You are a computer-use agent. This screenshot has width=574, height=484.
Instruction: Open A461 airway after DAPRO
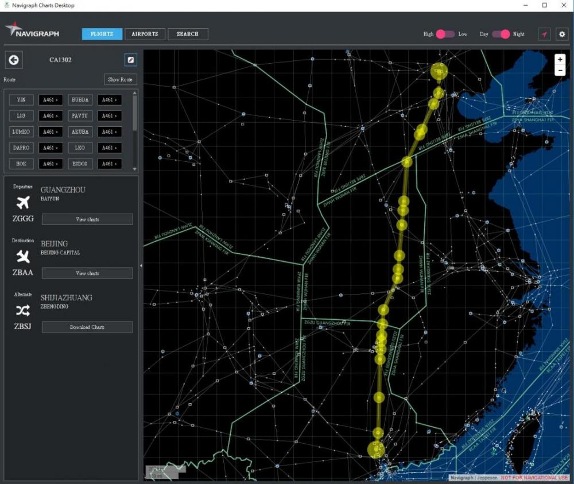point(51,148)
